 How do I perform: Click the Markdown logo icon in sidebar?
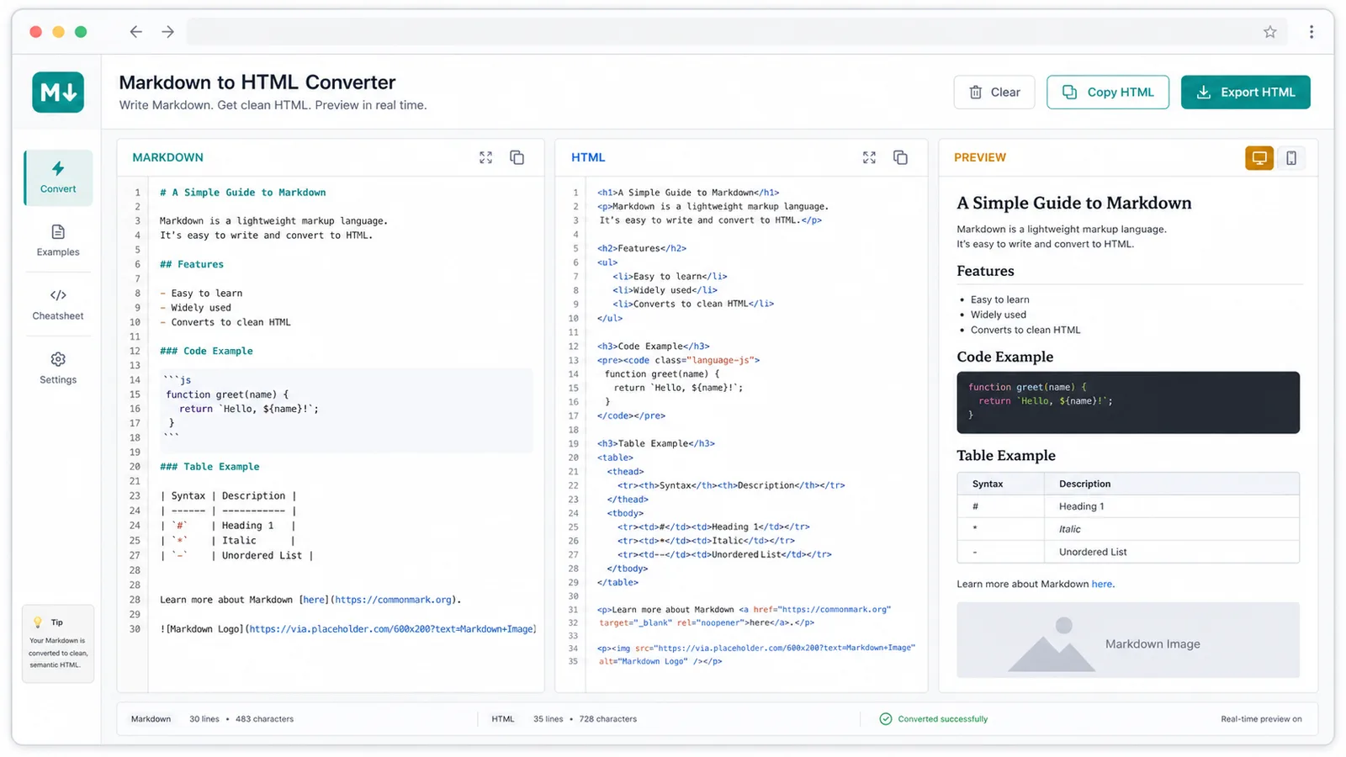[x=58, y=92]
